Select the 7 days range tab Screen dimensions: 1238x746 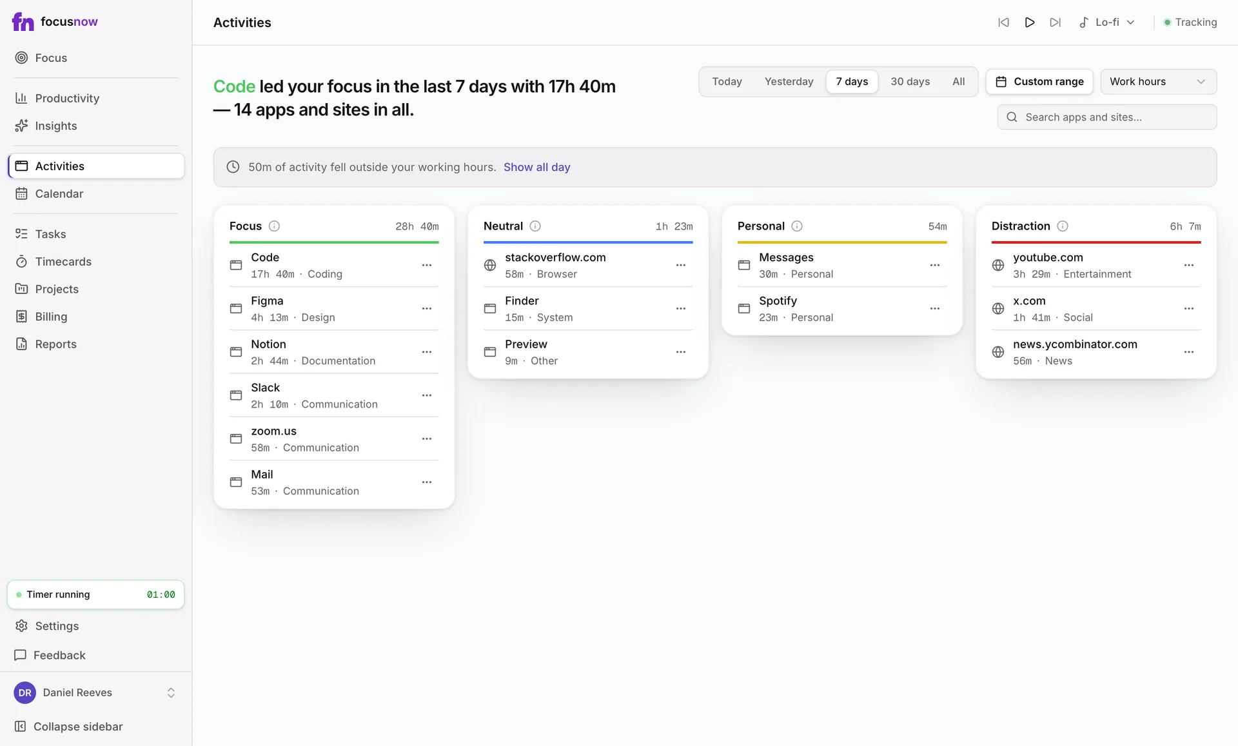[852, 82]
